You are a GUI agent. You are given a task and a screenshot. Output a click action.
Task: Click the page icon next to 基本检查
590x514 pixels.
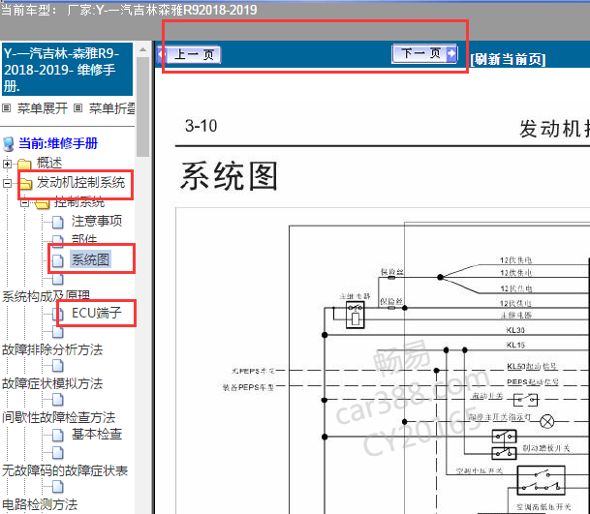tap(57, 436)
